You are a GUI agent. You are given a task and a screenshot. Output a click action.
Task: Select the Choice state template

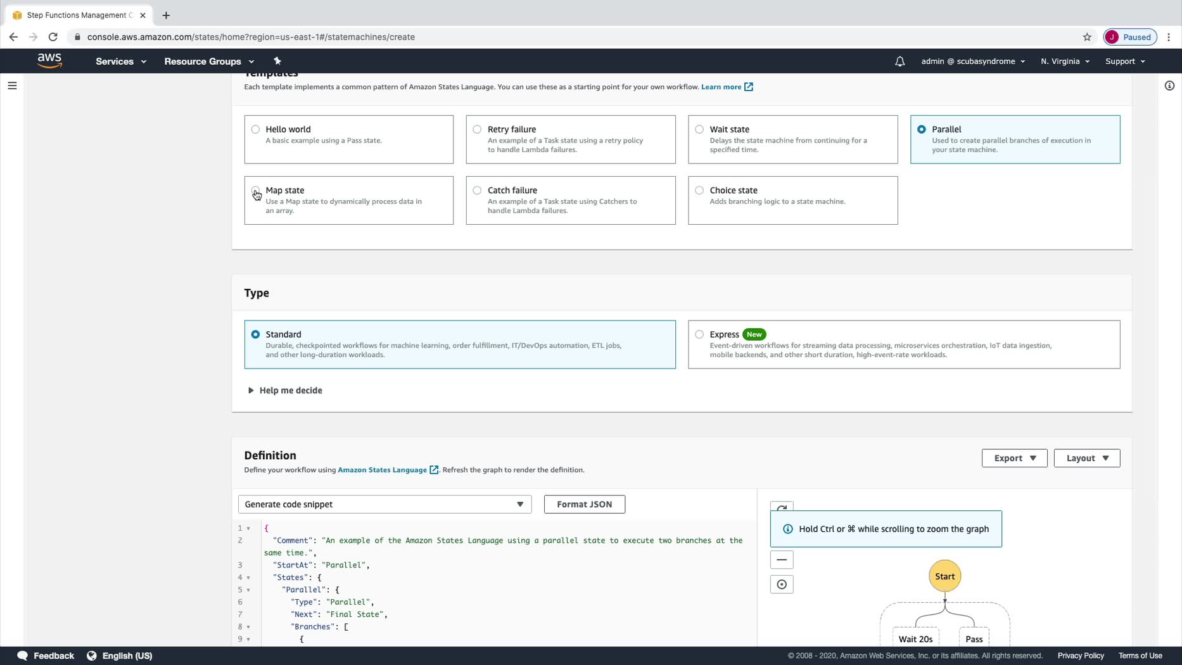tap(793, 200)
